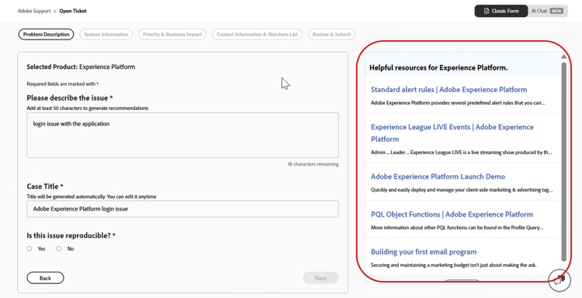Click 'Admin ... Leader ... Experience League LIVE' description

[x=462, y=152]
